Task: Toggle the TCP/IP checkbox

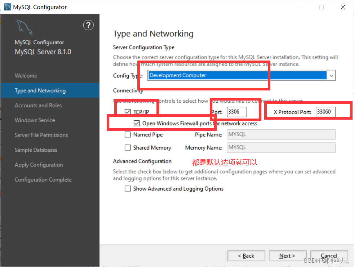Action: coord(128,112)
